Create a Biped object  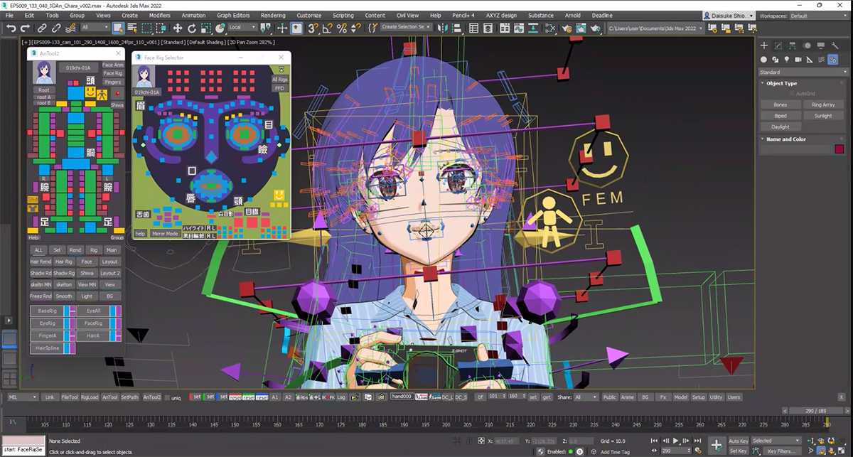780,116
